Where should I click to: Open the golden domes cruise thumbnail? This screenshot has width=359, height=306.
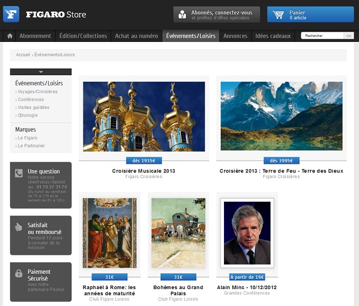144,116
